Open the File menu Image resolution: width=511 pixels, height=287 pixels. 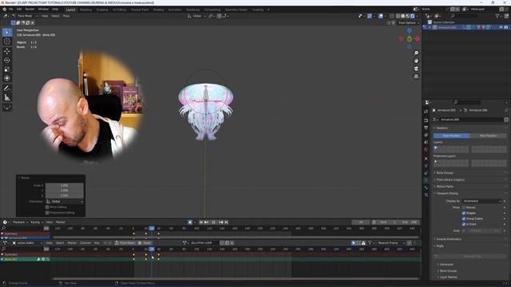pos(10,10)
